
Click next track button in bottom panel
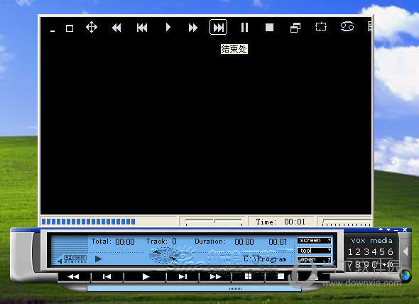click(183, 277)
